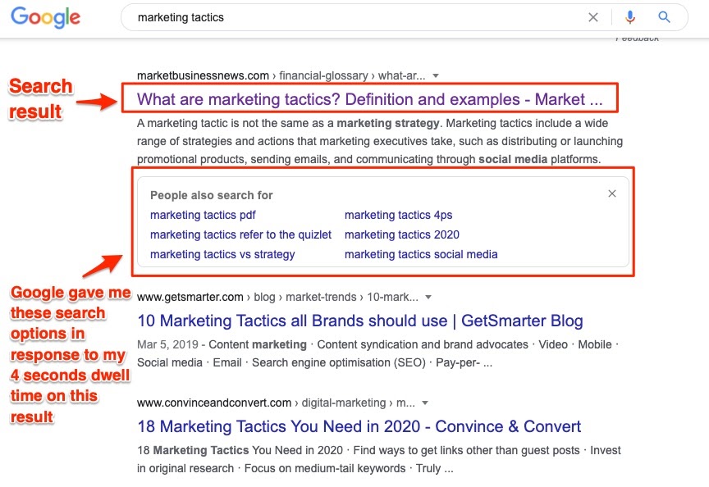Click snippet starting '18 Marketing Tactics You Need in 2020 · Find'

point(379,459)
